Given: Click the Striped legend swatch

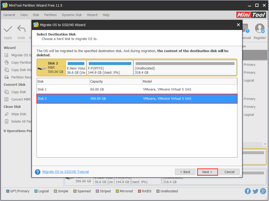Looking at the screenshot, I should click(97, 191).
